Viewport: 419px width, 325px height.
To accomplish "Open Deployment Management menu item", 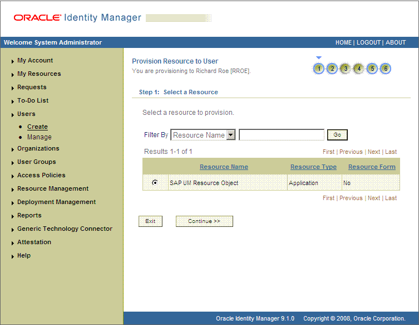I will pos(56,202).
